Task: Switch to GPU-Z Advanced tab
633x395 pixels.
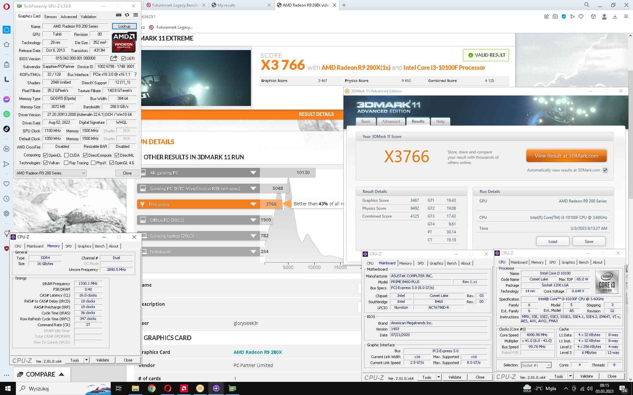Action: click(x=69, y=16)
